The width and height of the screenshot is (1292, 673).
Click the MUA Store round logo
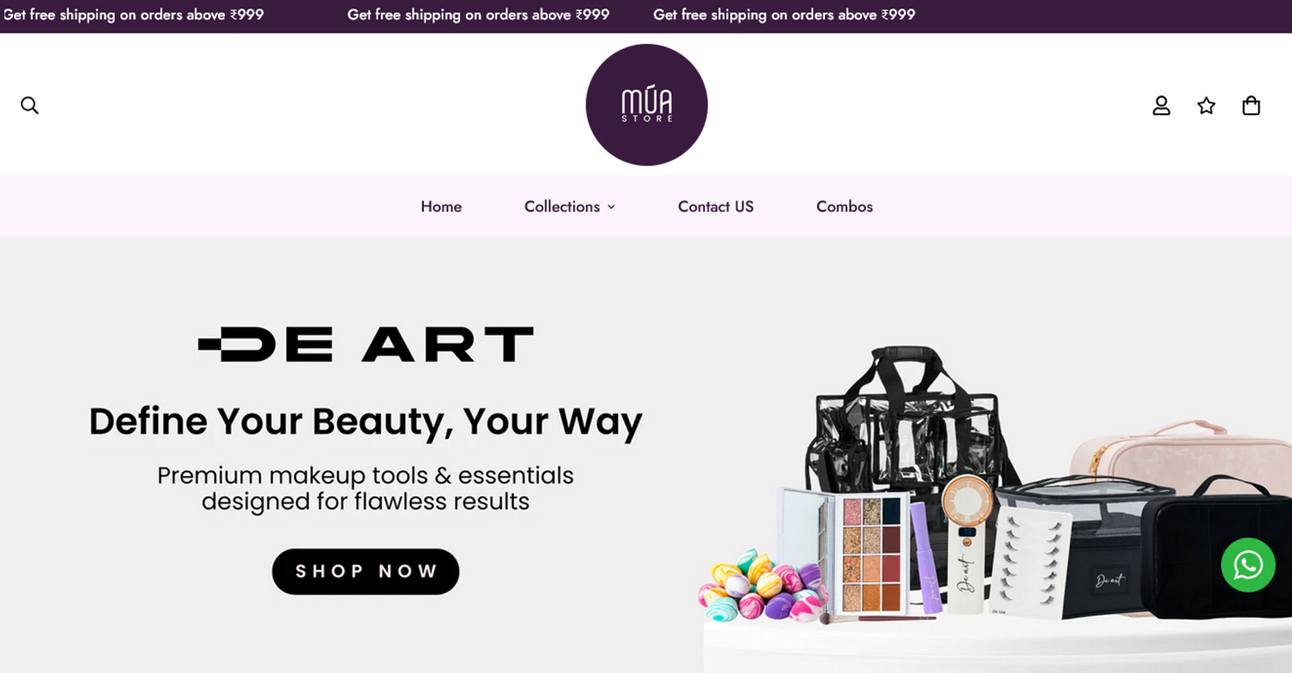[647, 105]
